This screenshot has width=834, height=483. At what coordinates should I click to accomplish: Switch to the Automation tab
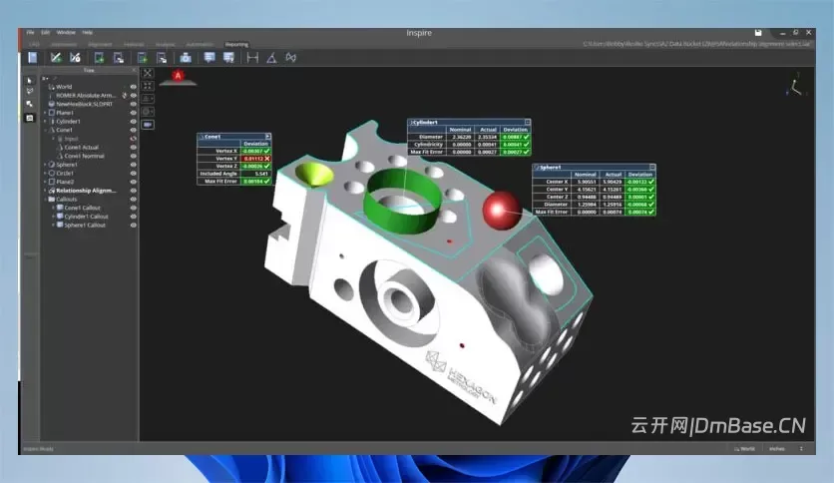(200, 45)
